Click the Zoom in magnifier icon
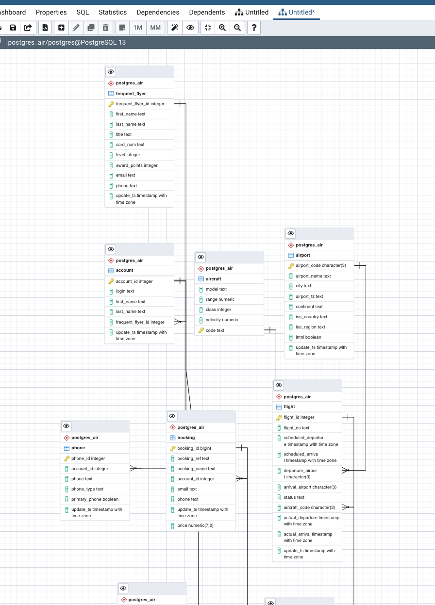 point(222,28)
